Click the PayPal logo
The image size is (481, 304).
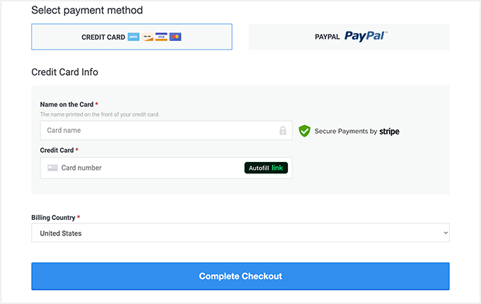coord(366,37)
